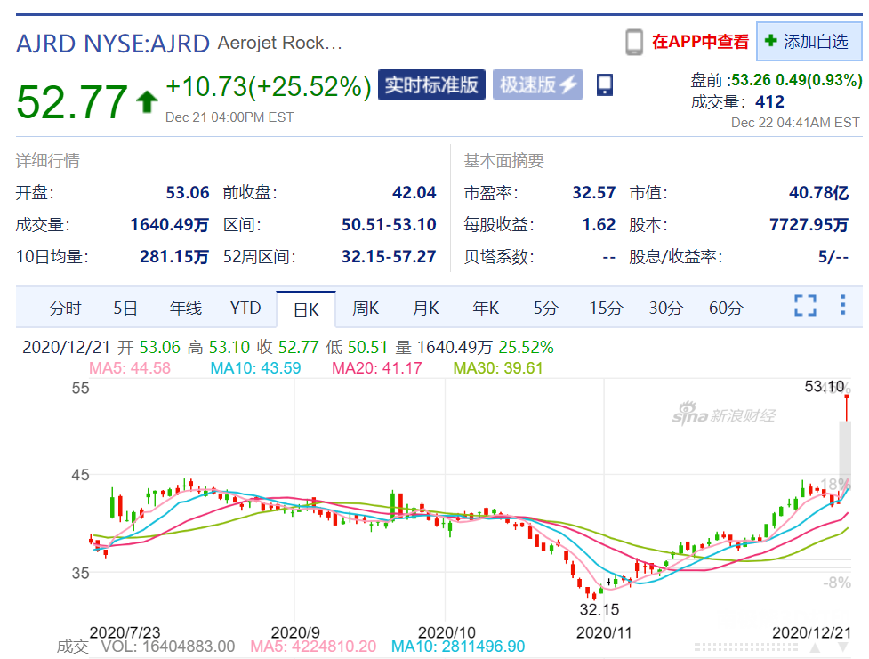Click the 成交量 value 1640.49万
869x659 pixels.
[170, 225]
